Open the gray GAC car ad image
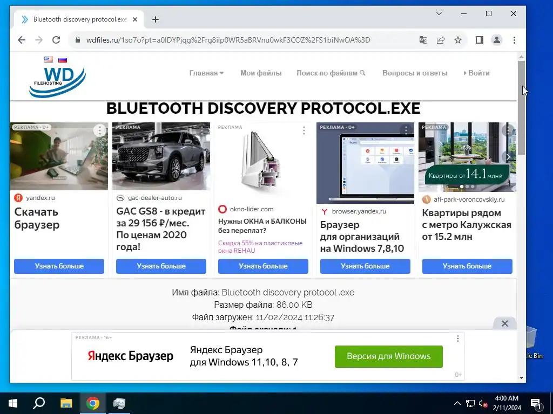553x414 pixels. coord(161,156)
